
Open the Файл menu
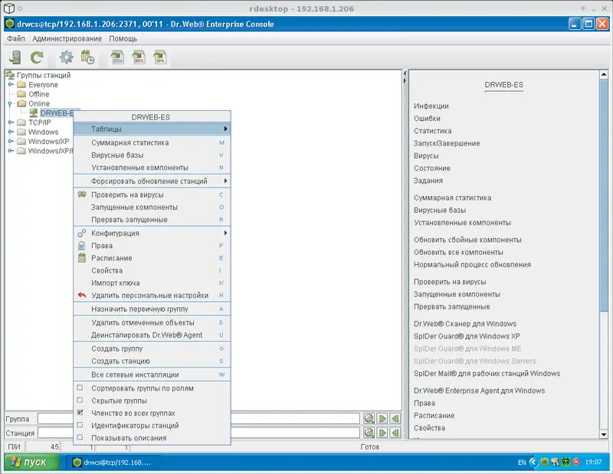click(x=16, y=39)
